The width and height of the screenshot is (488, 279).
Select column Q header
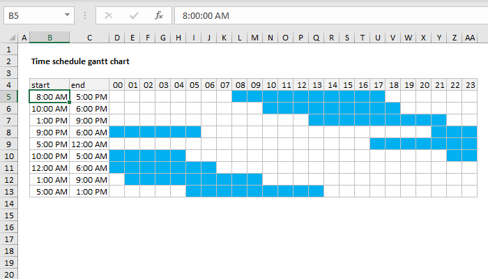(x=317, y=38)
